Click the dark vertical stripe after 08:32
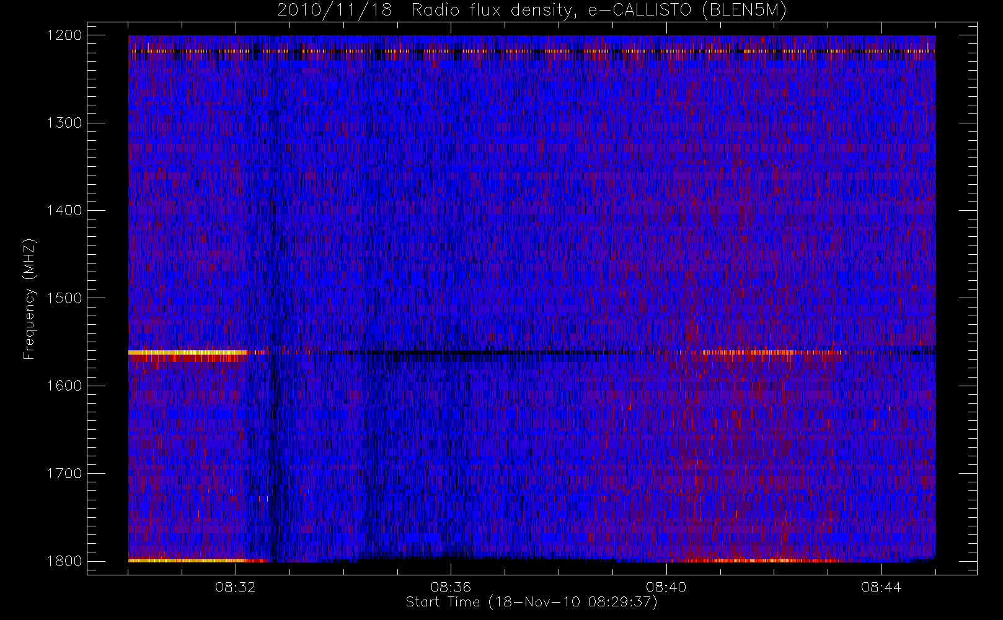Viewport: 1003px width, 620px height. pos(275,299)
